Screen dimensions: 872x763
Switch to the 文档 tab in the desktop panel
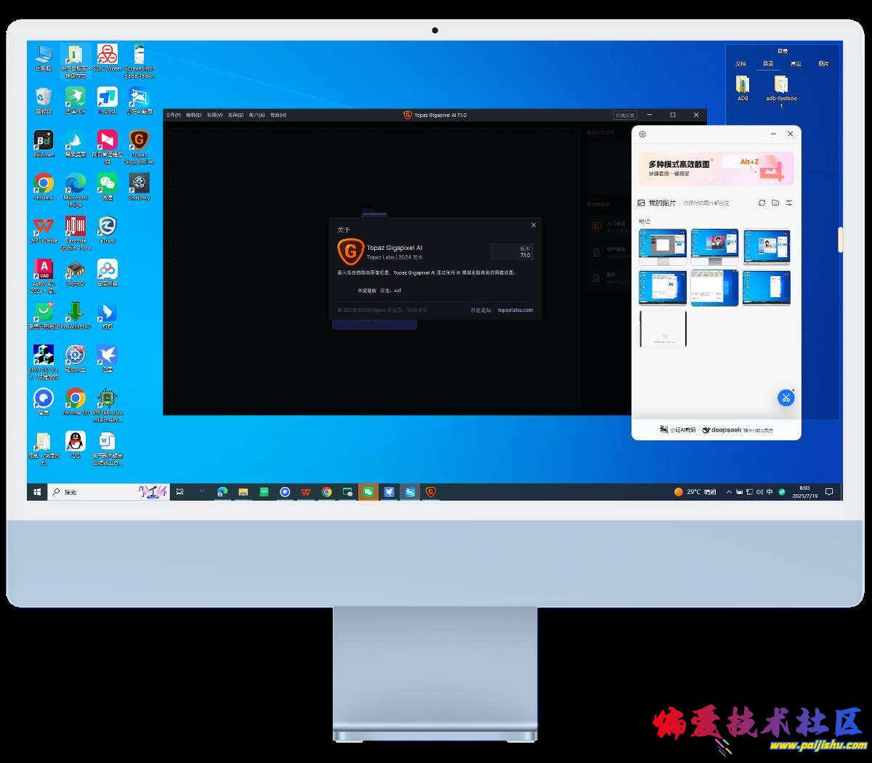[x=740, y=64]
